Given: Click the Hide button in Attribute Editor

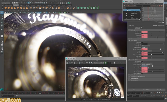Looking at the screenshot, I should pos(163,23).
